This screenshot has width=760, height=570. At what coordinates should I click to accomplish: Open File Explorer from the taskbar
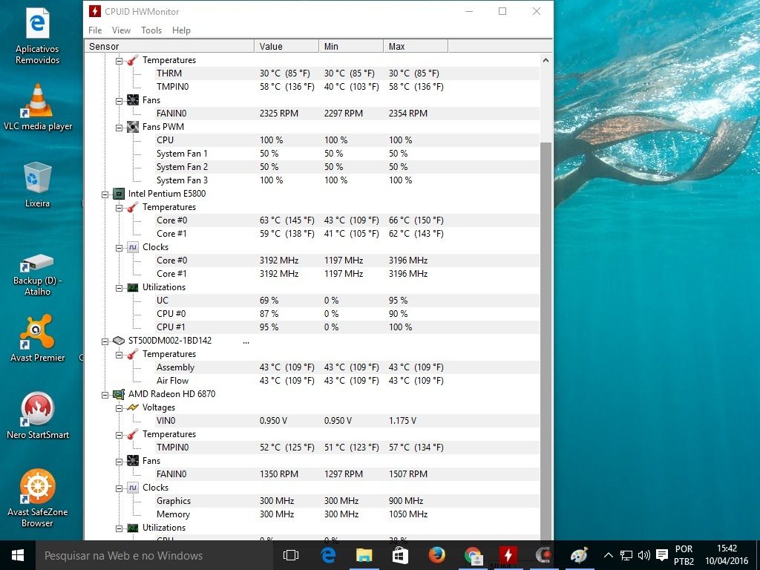[364, 555]
